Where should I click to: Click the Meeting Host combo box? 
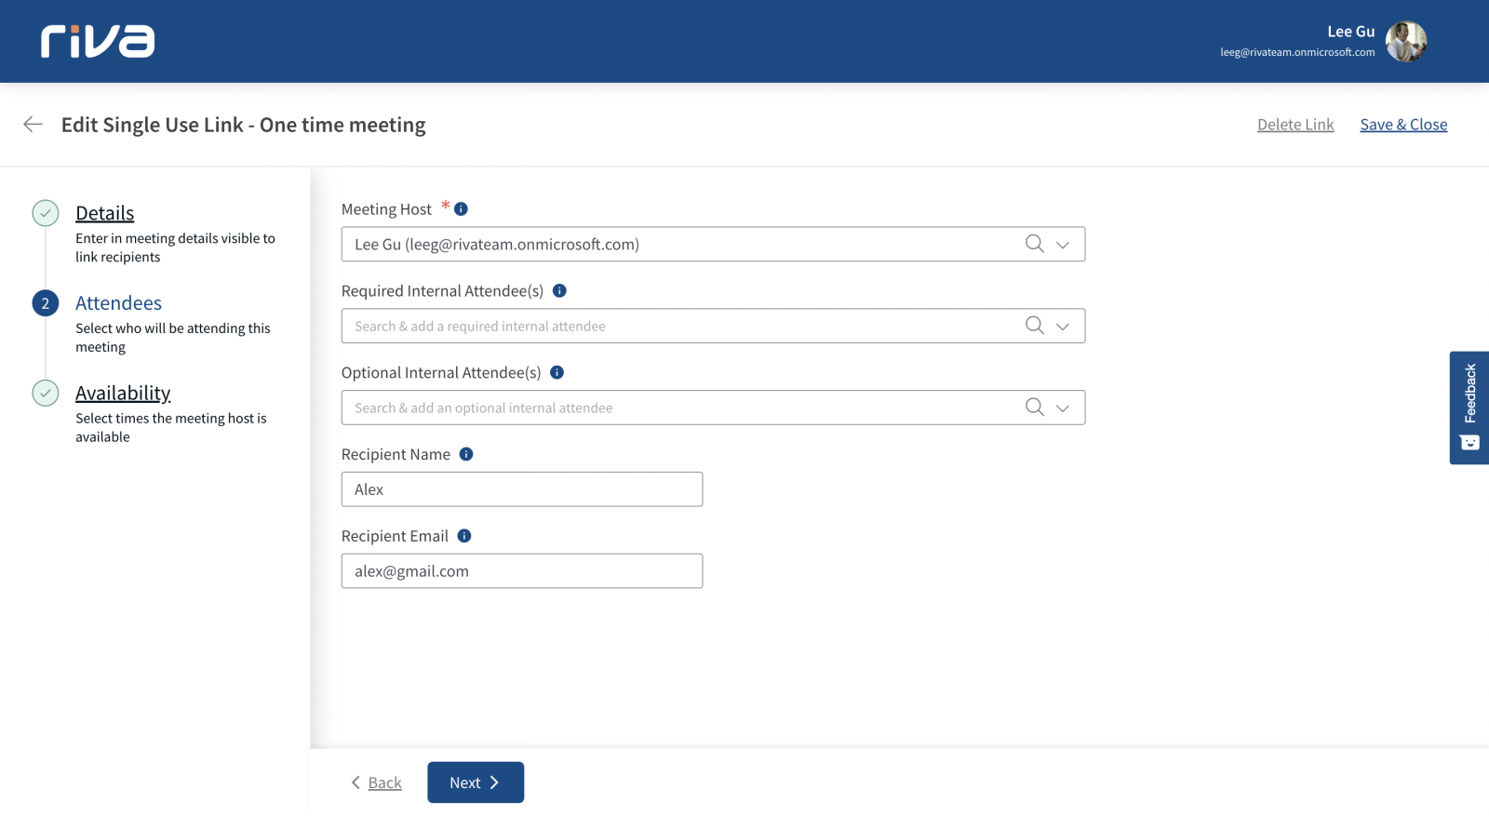713,244
